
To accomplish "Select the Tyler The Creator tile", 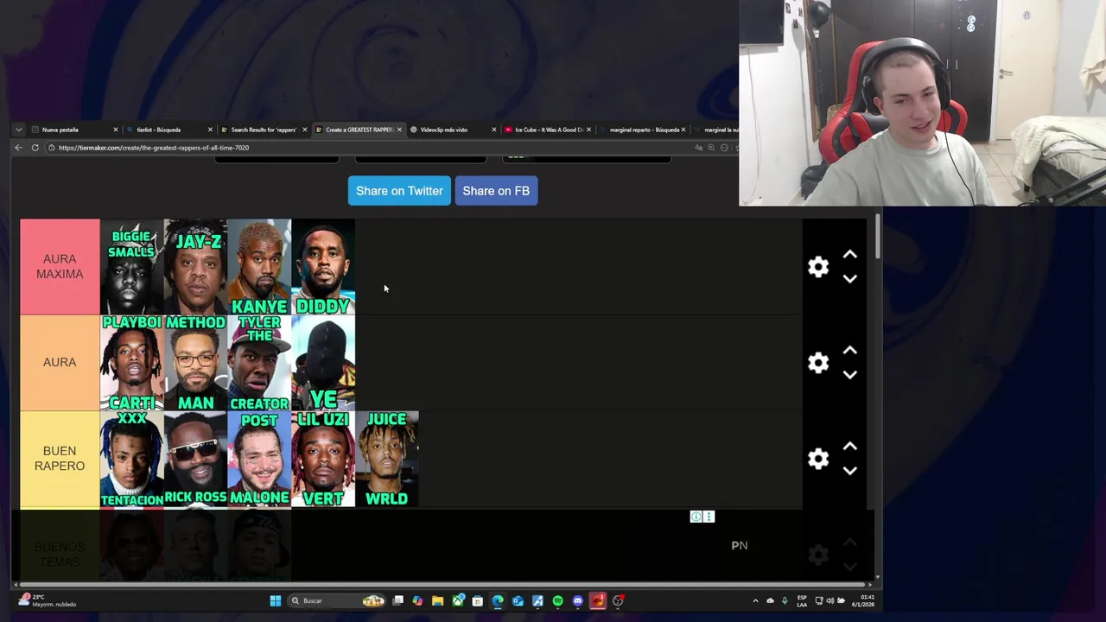I will point(259,363).
